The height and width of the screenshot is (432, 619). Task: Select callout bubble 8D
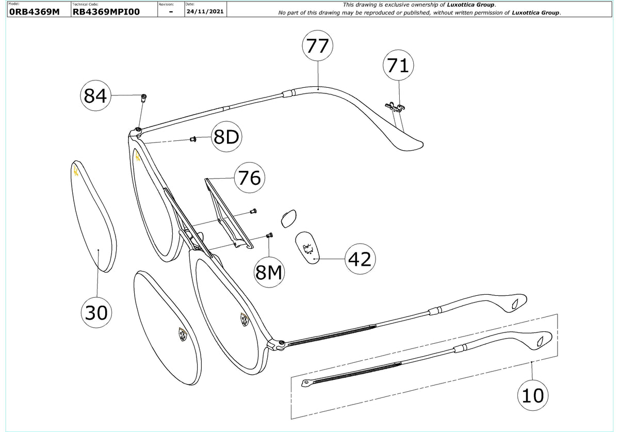coord(227,137)
